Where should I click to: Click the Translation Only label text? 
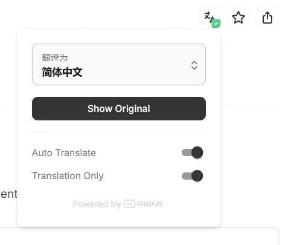[x=68, y=176]
